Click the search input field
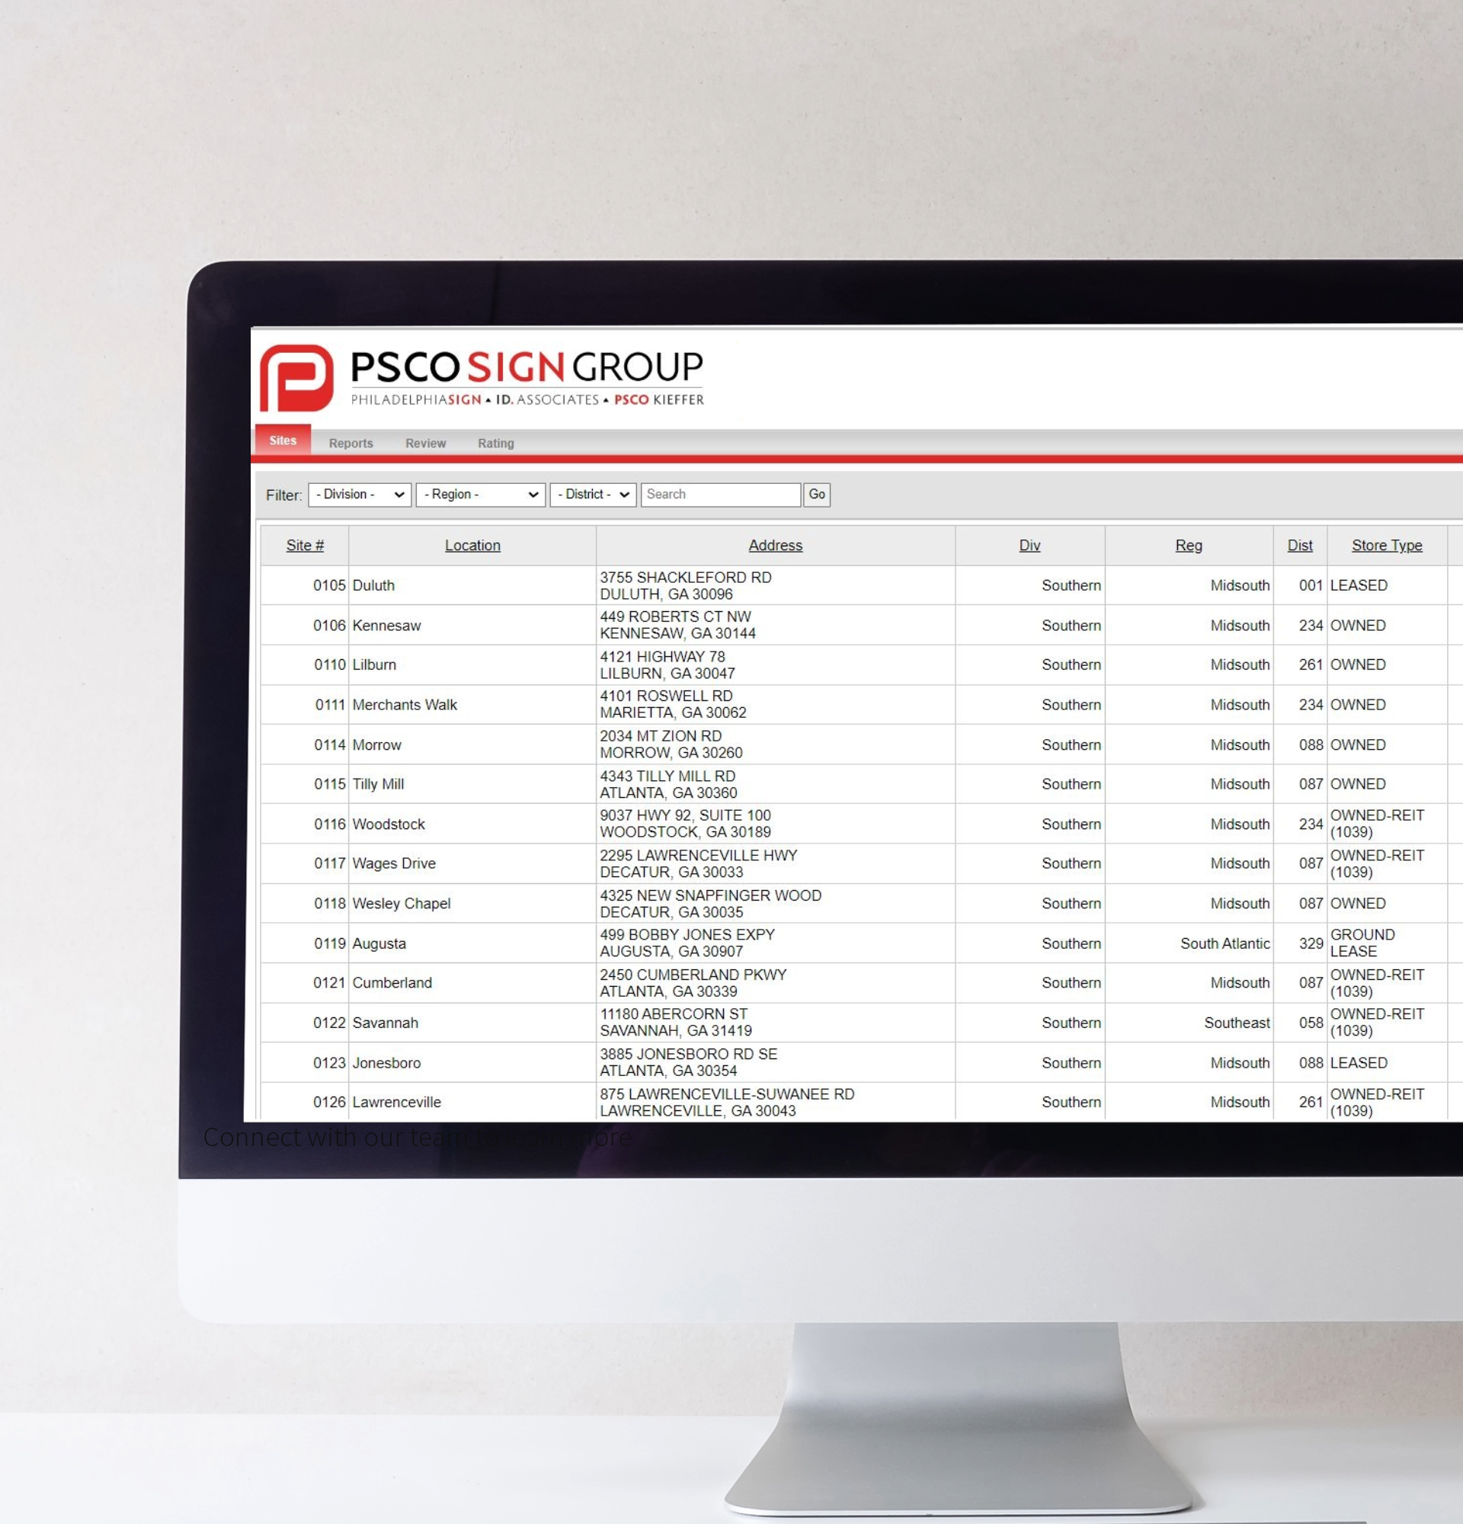Viewport: 1463px width, 1524px height. [x=719, y=494]
